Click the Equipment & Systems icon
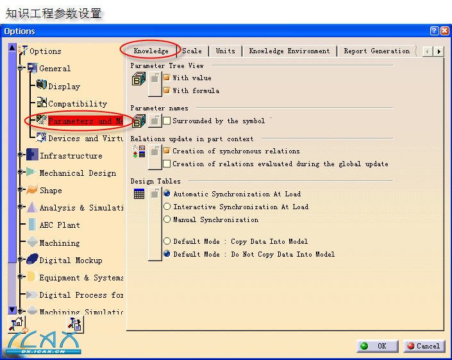Image resolution: width=452 pixels, height=360 pixels. click(x=31, y=277)
